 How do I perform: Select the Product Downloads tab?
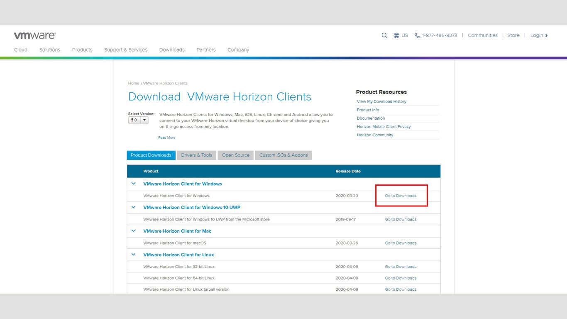point(151,155)
